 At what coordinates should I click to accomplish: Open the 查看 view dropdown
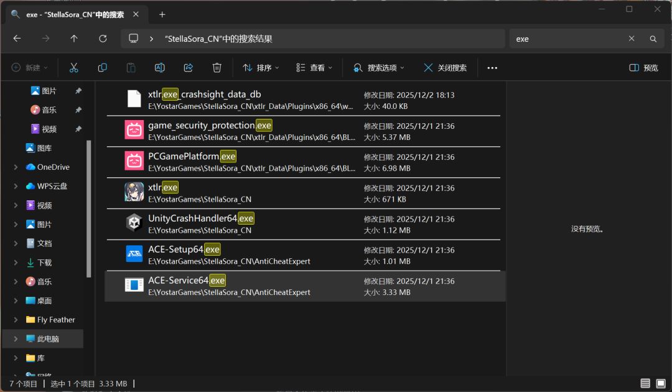314,68
